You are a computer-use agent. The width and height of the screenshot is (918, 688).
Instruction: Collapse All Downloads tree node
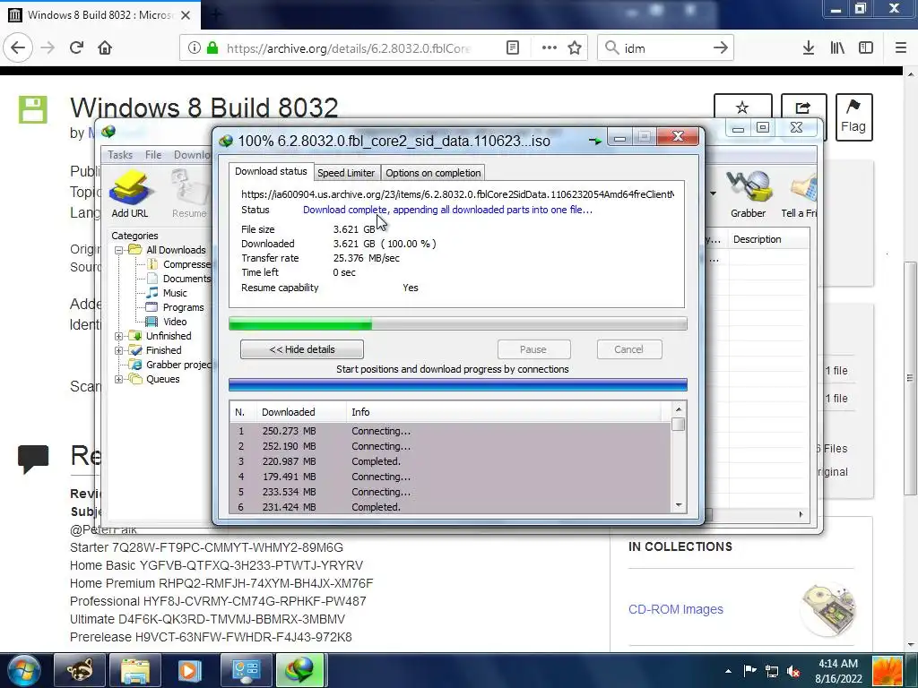click(x=119, y=250)
